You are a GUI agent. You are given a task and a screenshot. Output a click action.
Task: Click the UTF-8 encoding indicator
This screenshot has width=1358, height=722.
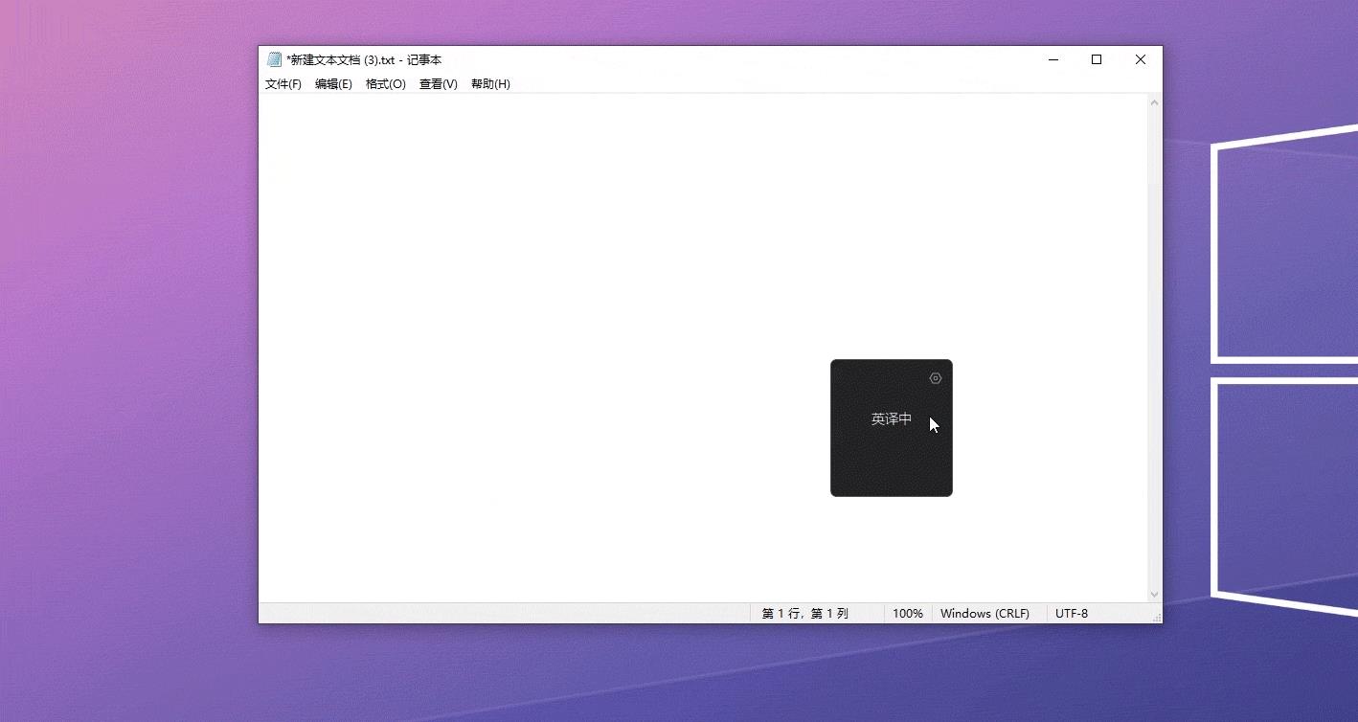coord(1072,614)
